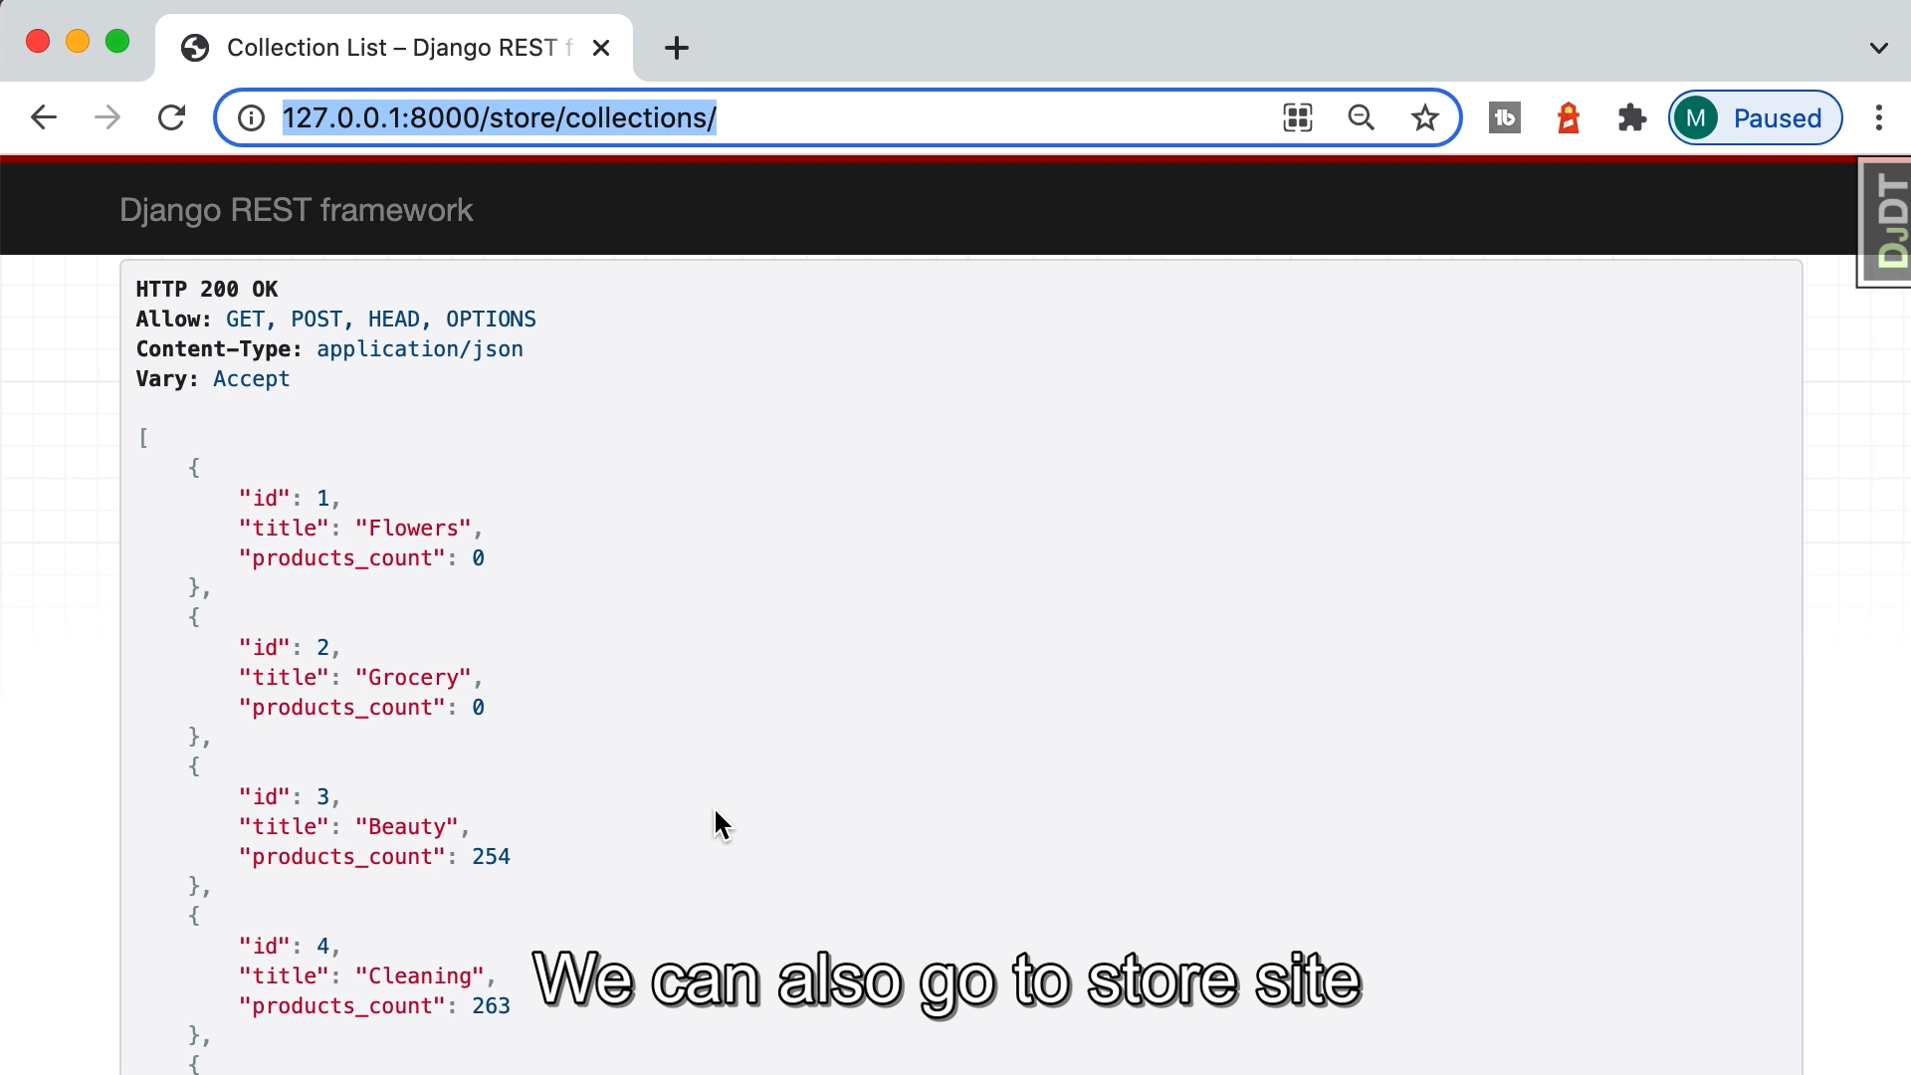
Task: View site information icon in address bar
Action: click(x=250, y=117)
